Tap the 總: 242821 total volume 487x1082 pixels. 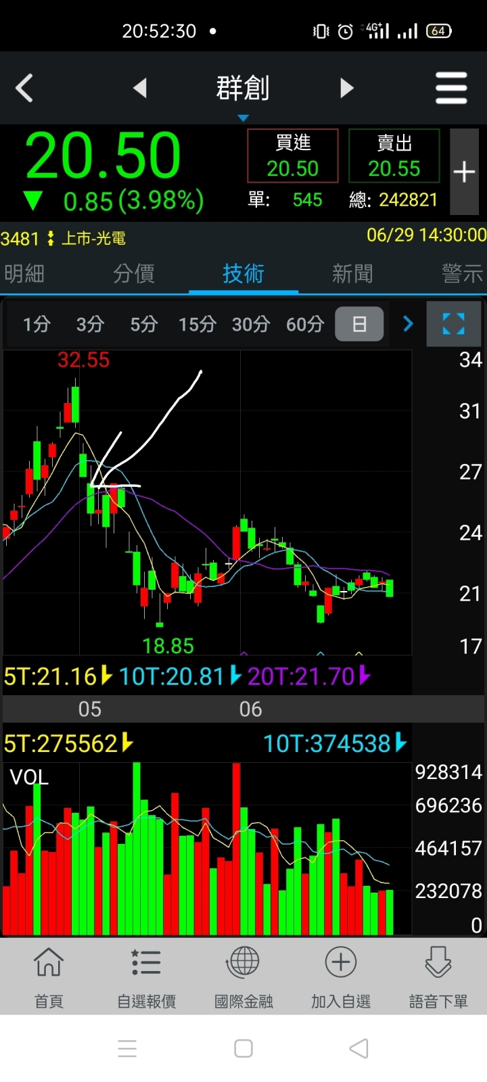coord(394,200)
